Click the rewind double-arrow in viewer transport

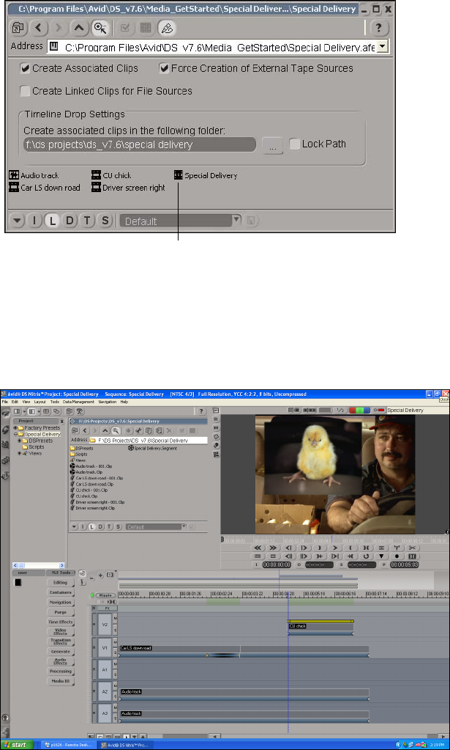point(258,548)
